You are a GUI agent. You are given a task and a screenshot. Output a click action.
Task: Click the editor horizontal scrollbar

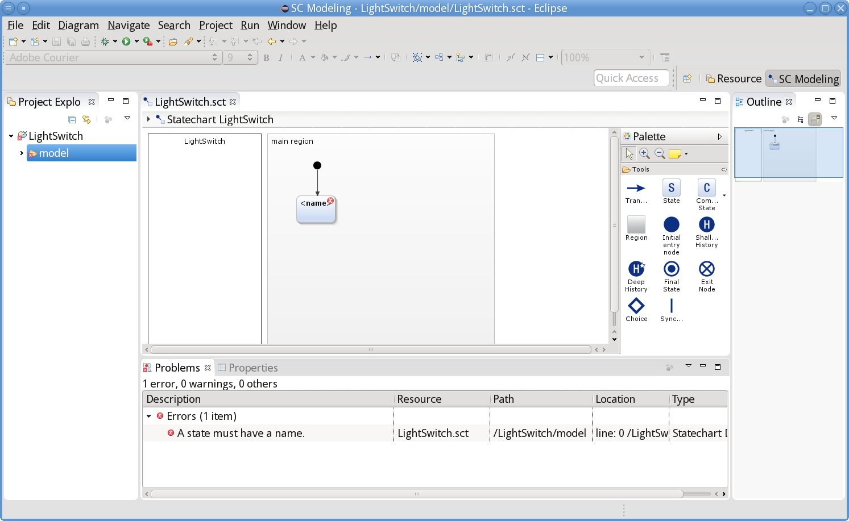[x=371, y=349]
